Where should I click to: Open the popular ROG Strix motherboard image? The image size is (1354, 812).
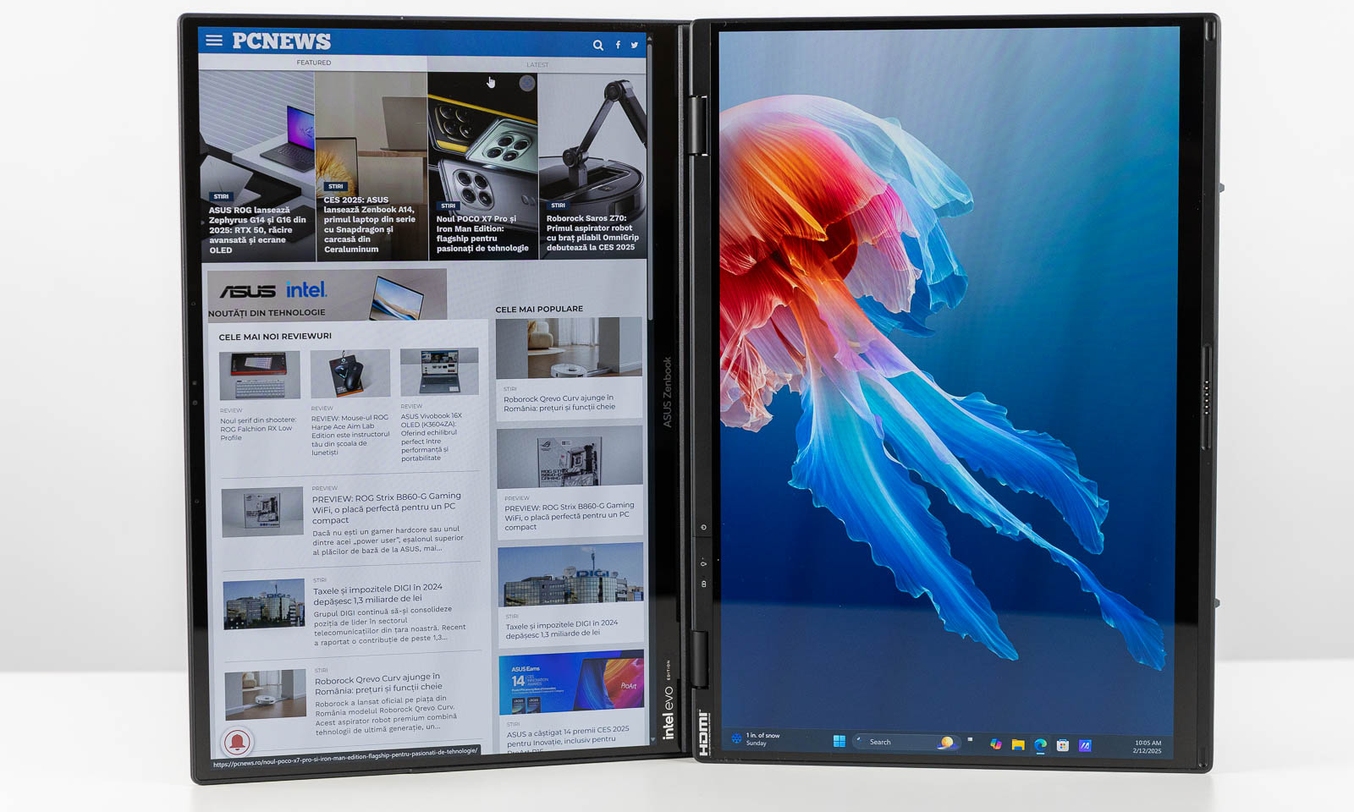[x=570, y=458]
